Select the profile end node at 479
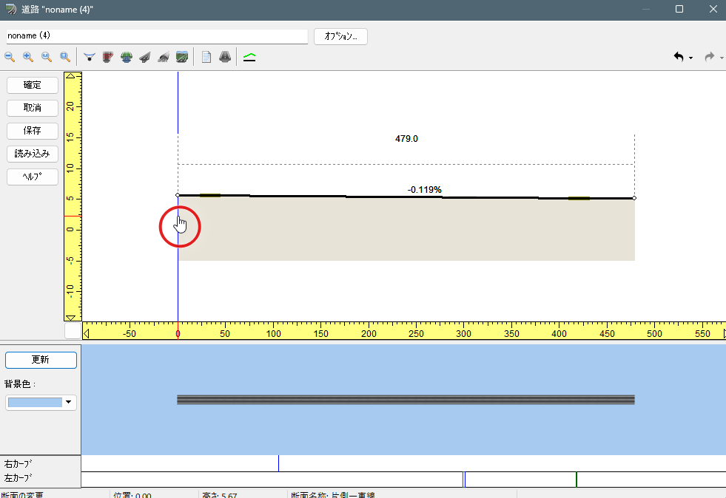Screen dimensions: 726x498 [634, 198]
